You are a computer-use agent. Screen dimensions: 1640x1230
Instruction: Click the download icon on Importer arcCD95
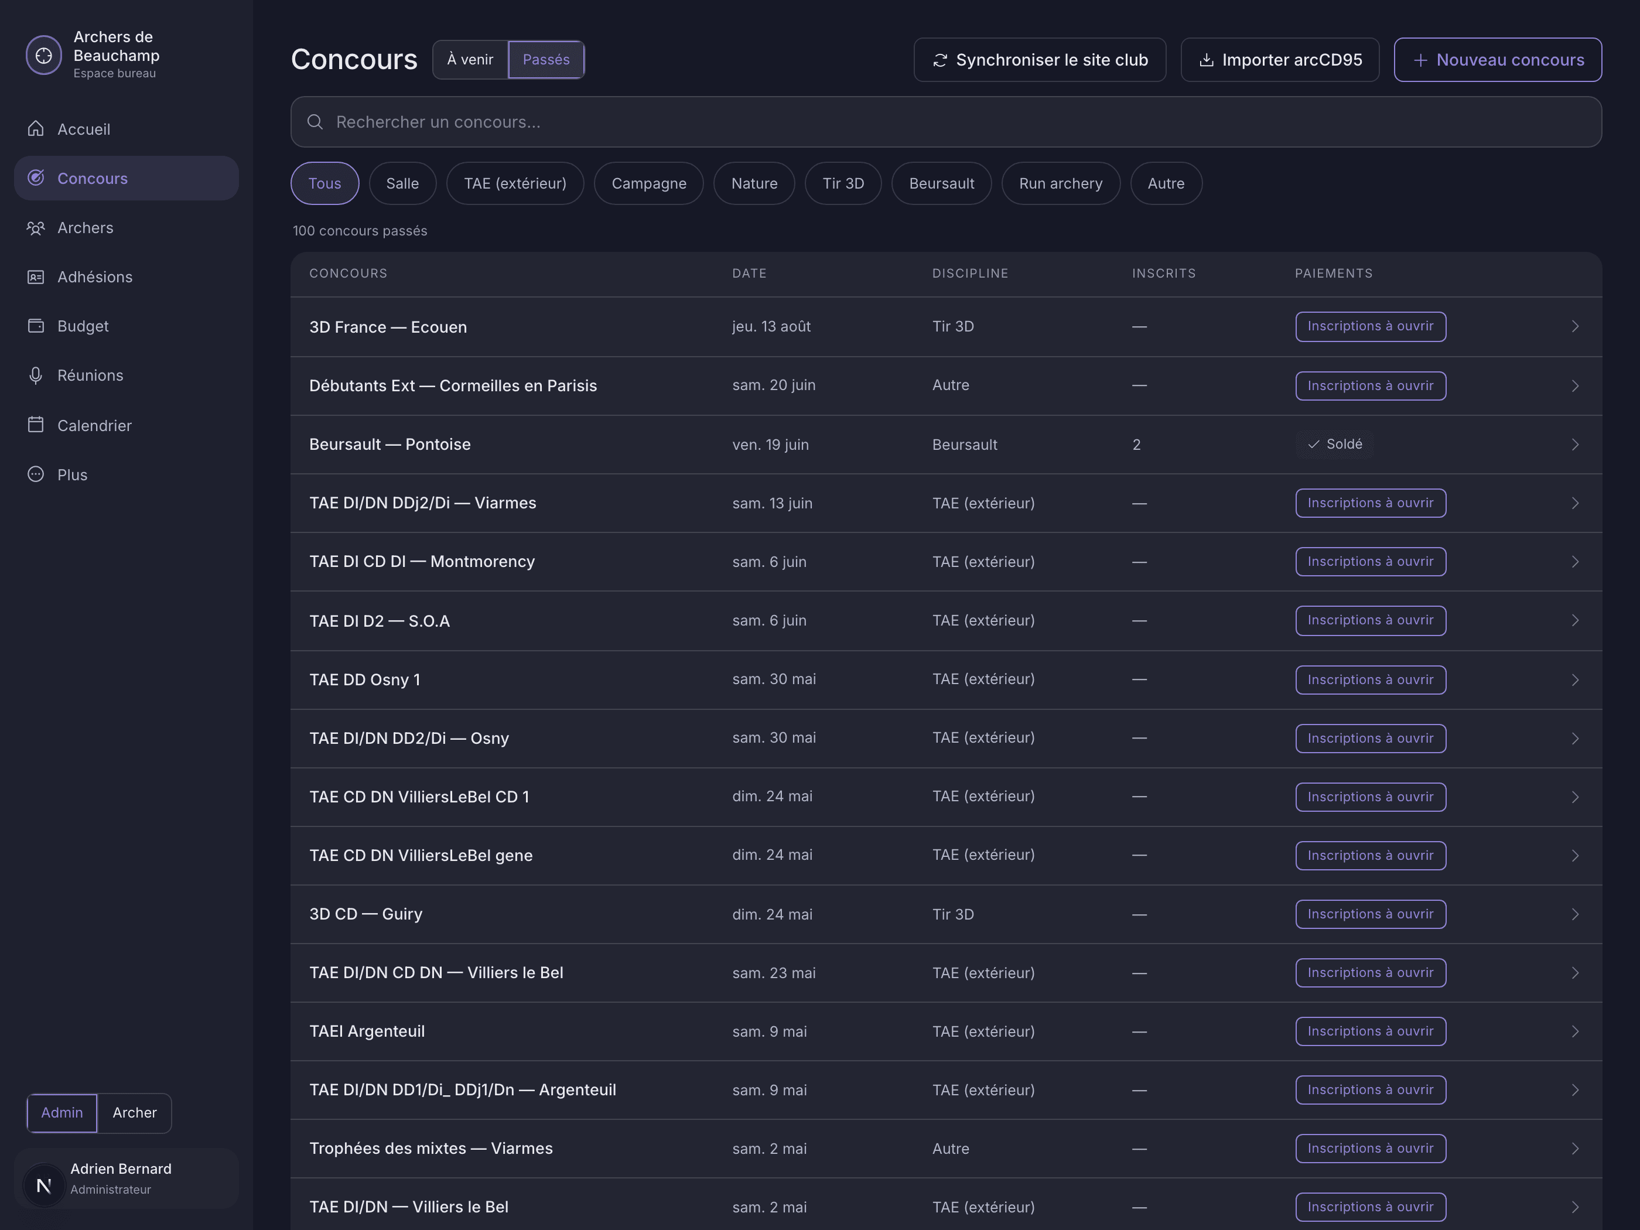(1206, 60)
